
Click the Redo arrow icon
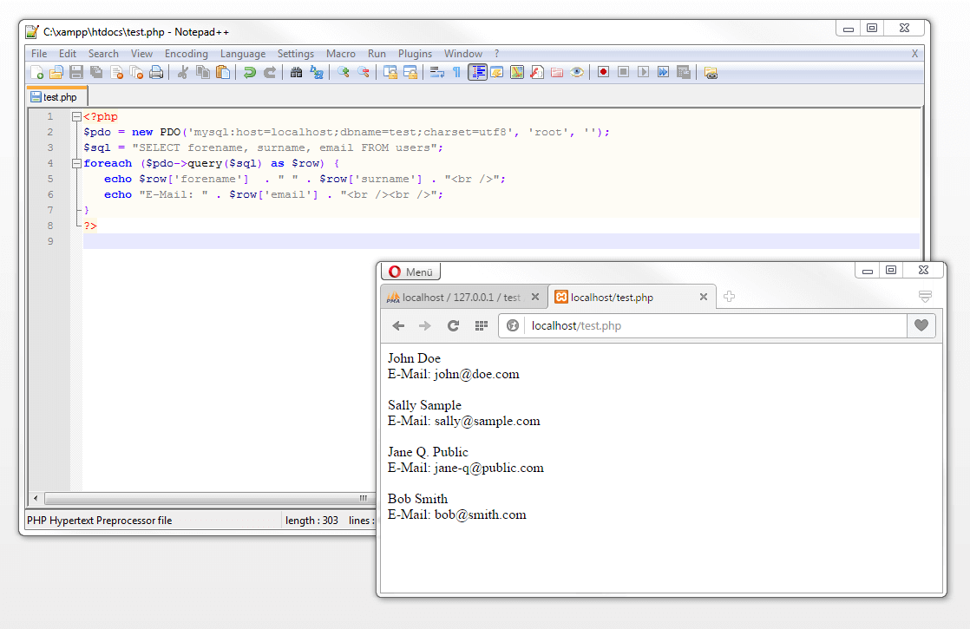[x=270, y=72]
